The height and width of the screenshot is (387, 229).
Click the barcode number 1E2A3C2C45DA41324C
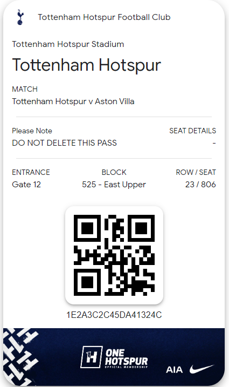[x=114, y=315]
